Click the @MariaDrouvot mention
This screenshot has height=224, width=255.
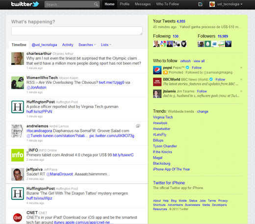pyautogui.click(x=59, y=174)
